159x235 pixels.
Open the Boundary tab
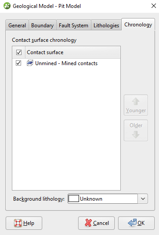click(x=42, y=25)
